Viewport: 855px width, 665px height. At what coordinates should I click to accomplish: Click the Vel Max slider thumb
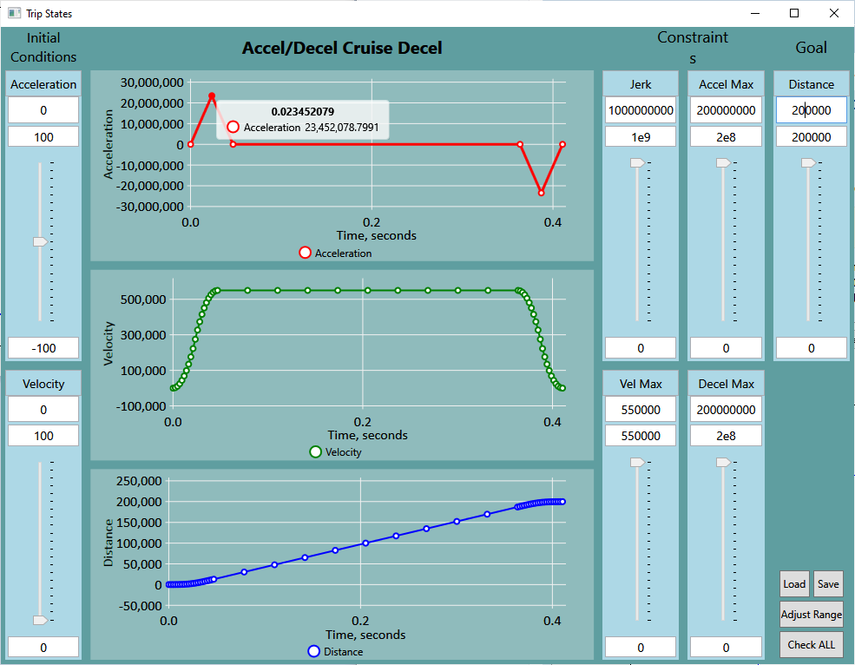[637, 463]
